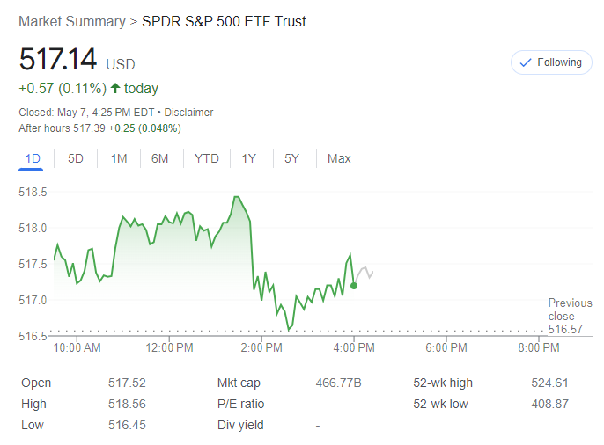The width and height of the screenshot is (604, 445).
Task: Click the chart peak near 1:30 PM
Action: [x=236, y=197]
